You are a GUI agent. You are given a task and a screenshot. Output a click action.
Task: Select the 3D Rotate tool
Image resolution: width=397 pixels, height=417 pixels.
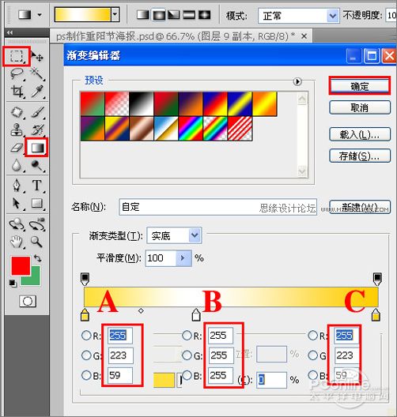point(17,224)
